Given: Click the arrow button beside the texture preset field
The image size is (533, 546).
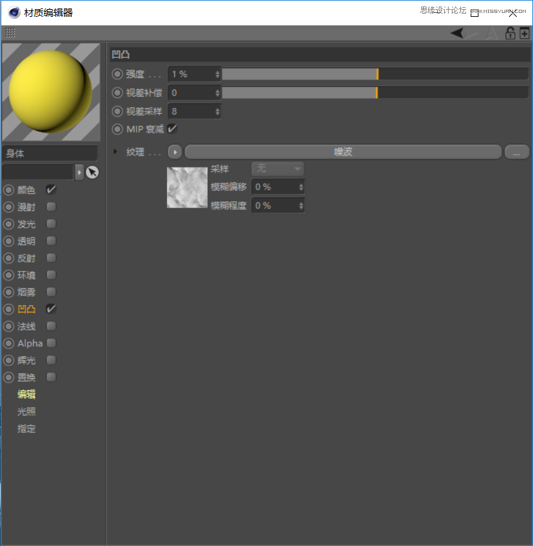Looking at the screenshot, I should [81, 172].
